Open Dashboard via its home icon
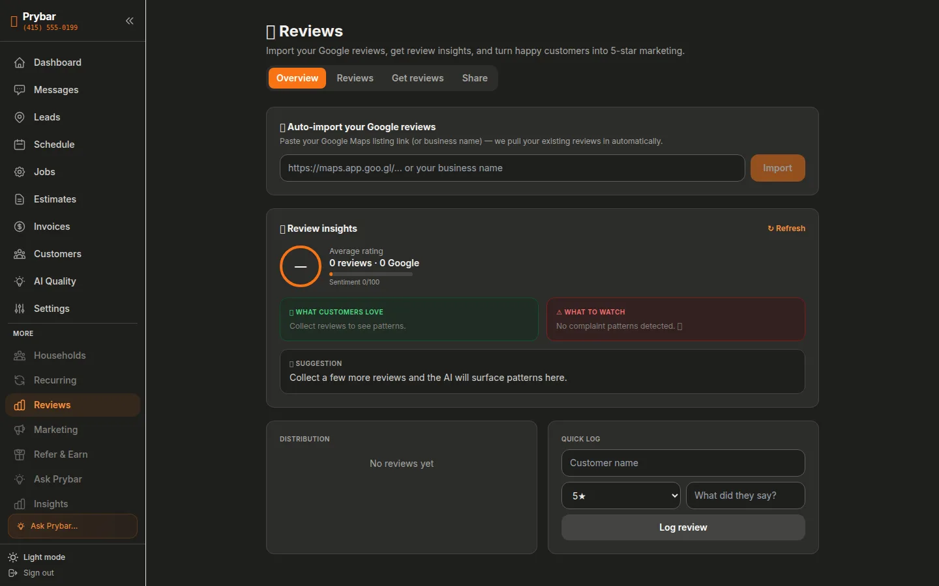Viewport: 939px width, 586px height. click(x=20, y=63)
